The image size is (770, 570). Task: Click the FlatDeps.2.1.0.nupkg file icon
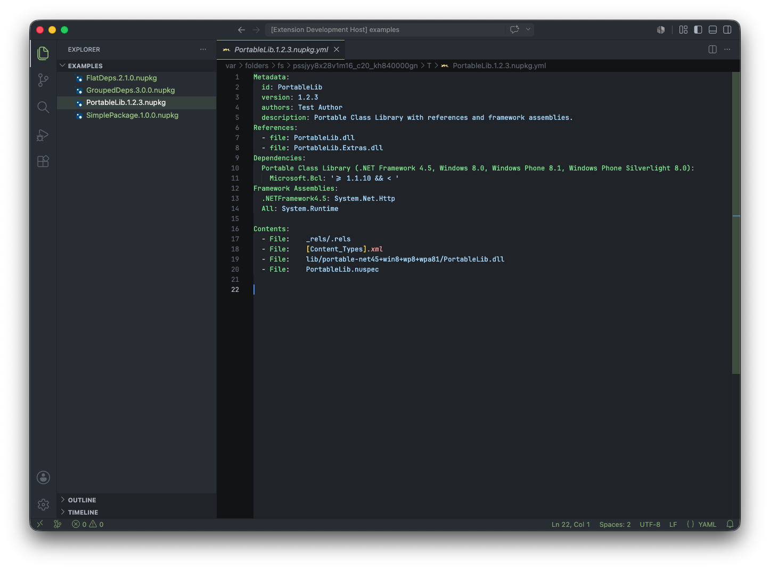[79, 78]
